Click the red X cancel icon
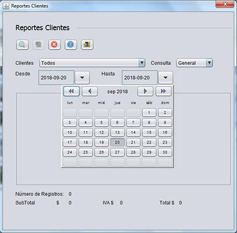The image size is (237, 233). click(55, 45)
